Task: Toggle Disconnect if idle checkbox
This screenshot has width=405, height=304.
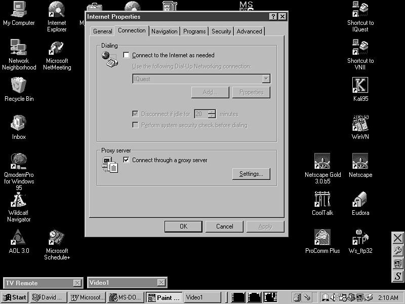Action: [135, 113]
